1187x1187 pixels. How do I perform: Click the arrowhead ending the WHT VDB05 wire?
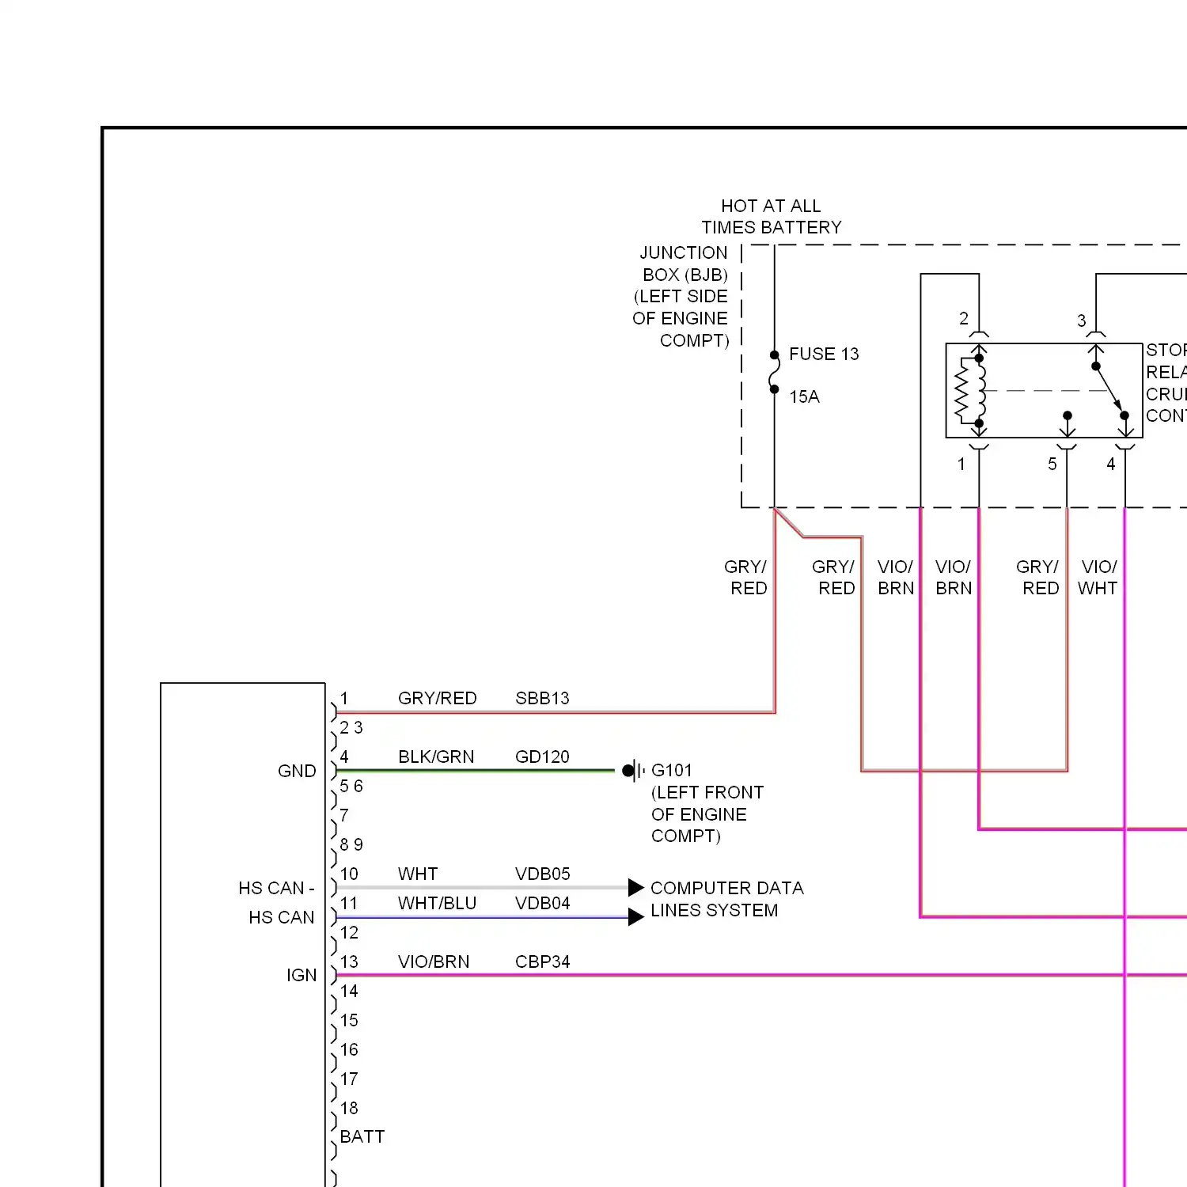pyautogui.click(x=635, y=887)
